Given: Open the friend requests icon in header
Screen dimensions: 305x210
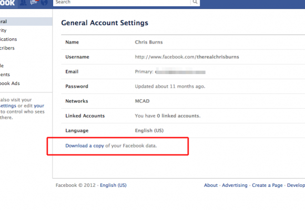Looking at the screenshot, I should (x=23, y=3).
